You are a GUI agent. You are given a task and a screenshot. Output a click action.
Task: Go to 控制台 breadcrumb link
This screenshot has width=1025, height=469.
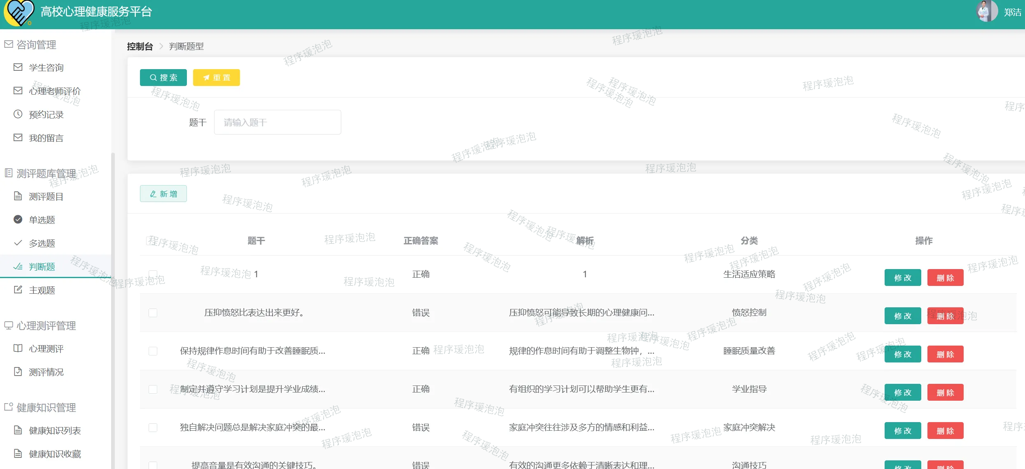coord(140,46)
